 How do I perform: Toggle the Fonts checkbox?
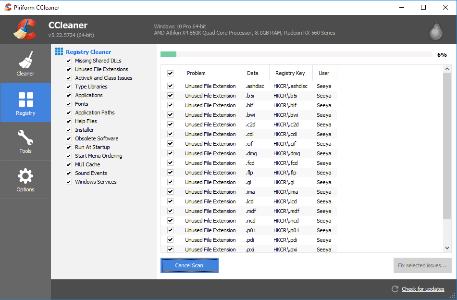[69, 104]
